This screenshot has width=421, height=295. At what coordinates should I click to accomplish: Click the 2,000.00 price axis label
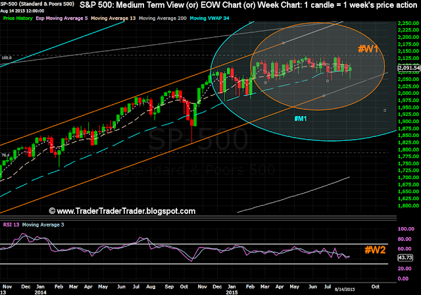409,94
